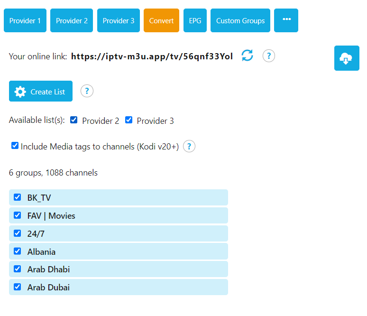Screen dimensions: 367x316
Task: Click the gear icon on Create List
Action: click(20, 92)
